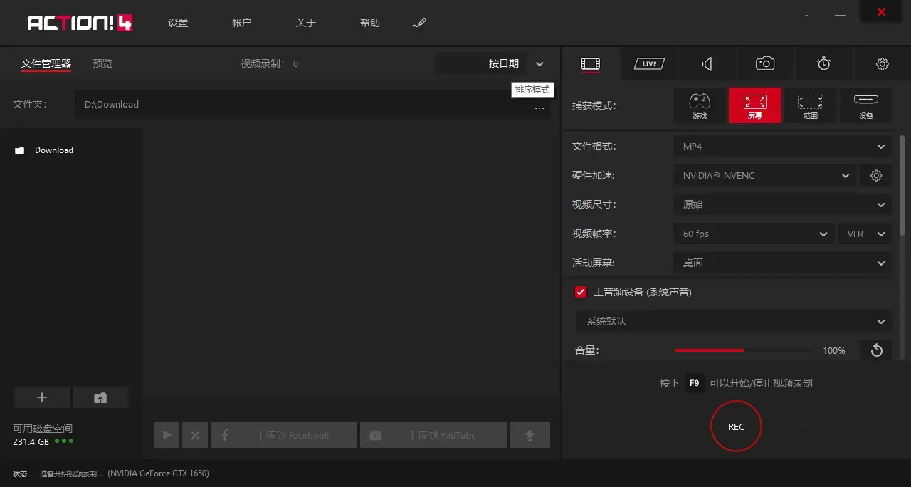Open the VFR dropdown
This screenshot has width=911, height=487.
[865, 234]
